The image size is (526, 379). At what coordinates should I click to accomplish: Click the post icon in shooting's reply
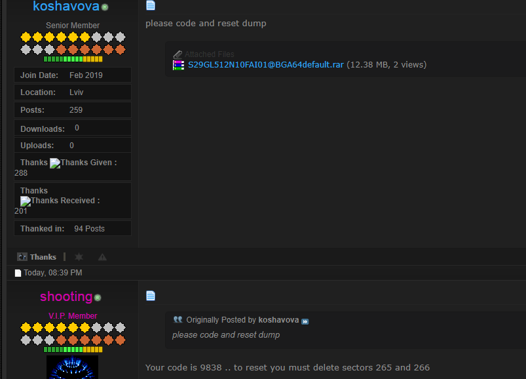tap(151, 296)
